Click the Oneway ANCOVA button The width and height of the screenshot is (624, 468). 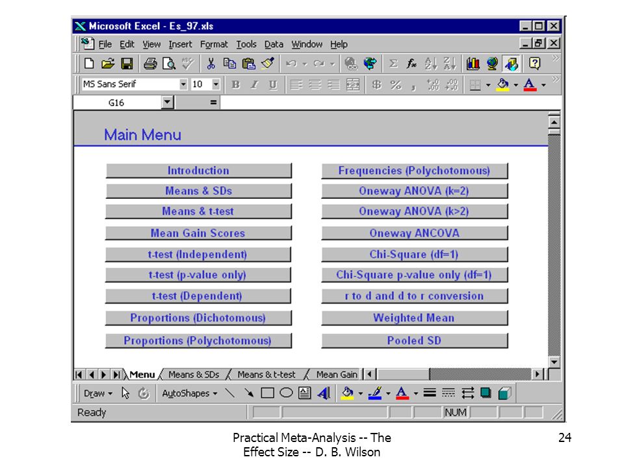click(x=414, y=233)
